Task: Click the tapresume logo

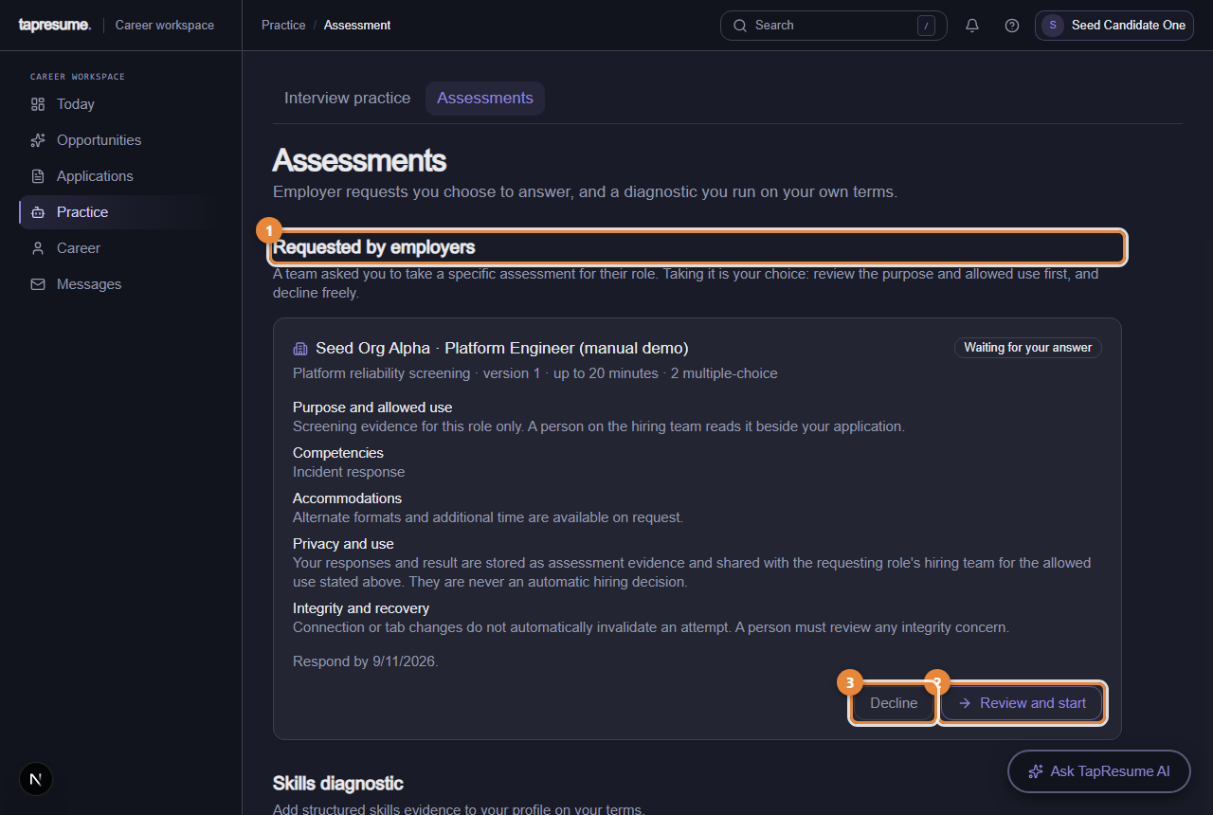Action: click(55, 26)
